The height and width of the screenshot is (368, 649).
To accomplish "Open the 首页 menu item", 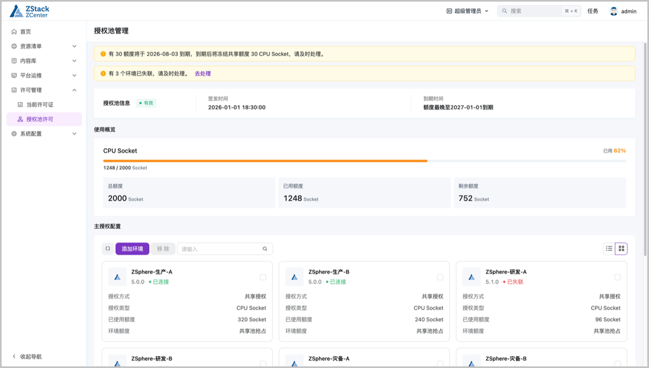I will [44, 32].
